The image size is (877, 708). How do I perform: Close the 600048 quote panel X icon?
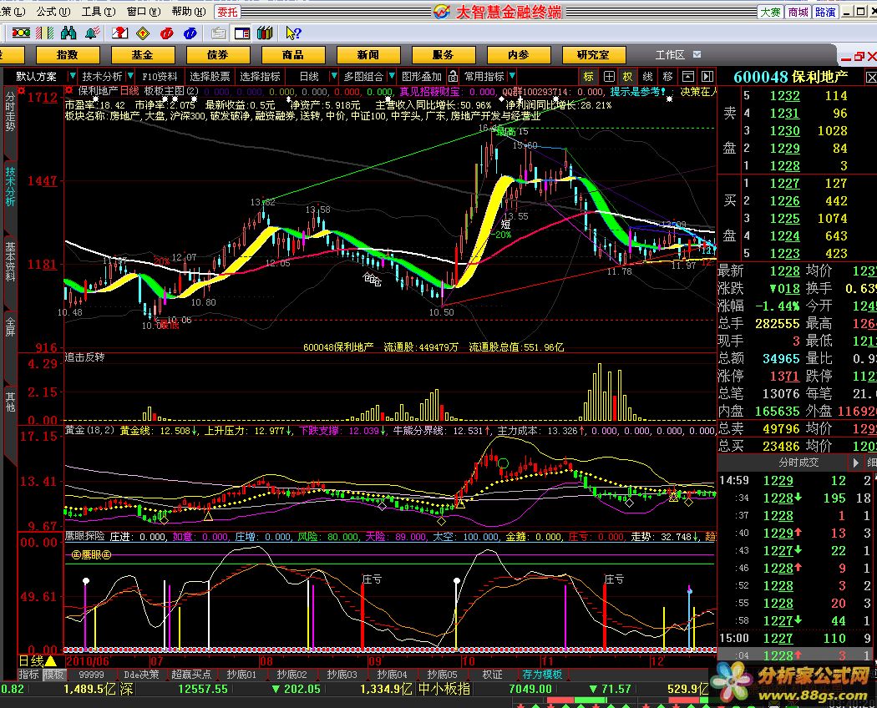871,77
